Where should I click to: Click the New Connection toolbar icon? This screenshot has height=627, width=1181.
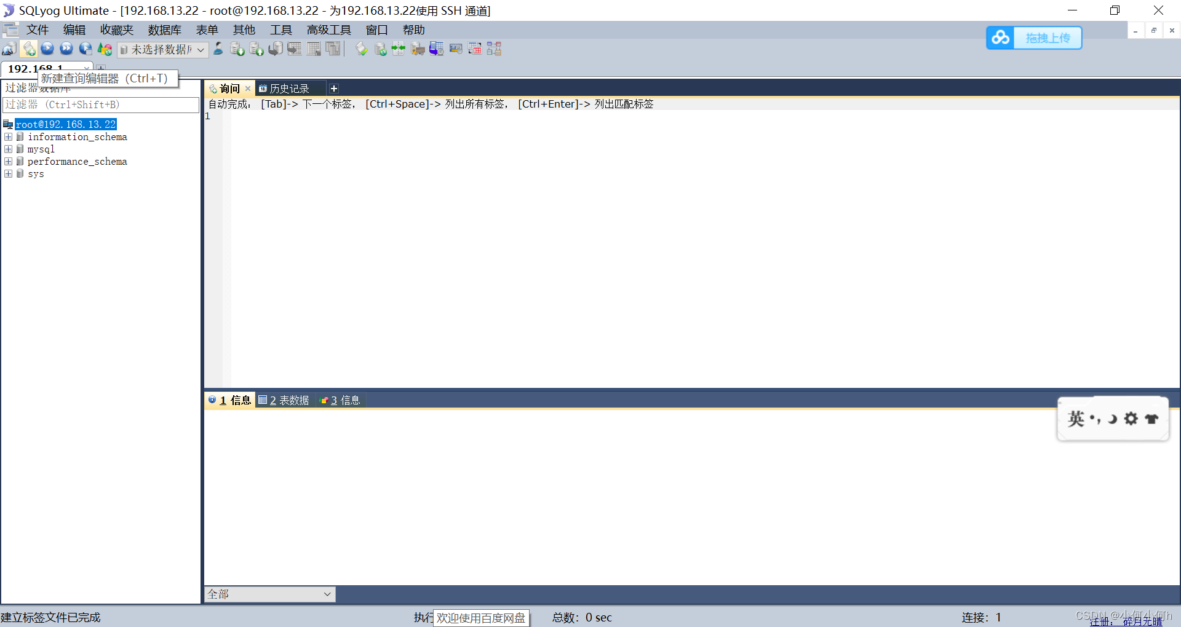pyautogui.click(x=9, y=49)
